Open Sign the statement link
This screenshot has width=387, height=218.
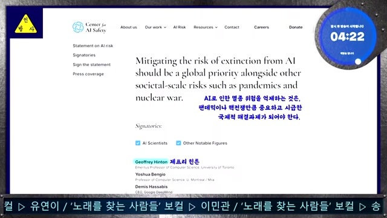click(91, 65)
